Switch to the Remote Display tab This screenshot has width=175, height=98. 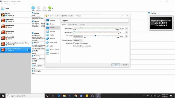coord(73,25)
